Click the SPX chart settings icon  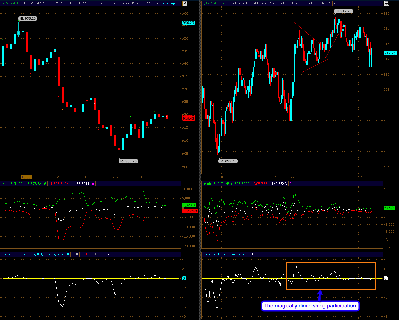pos(185,4)
